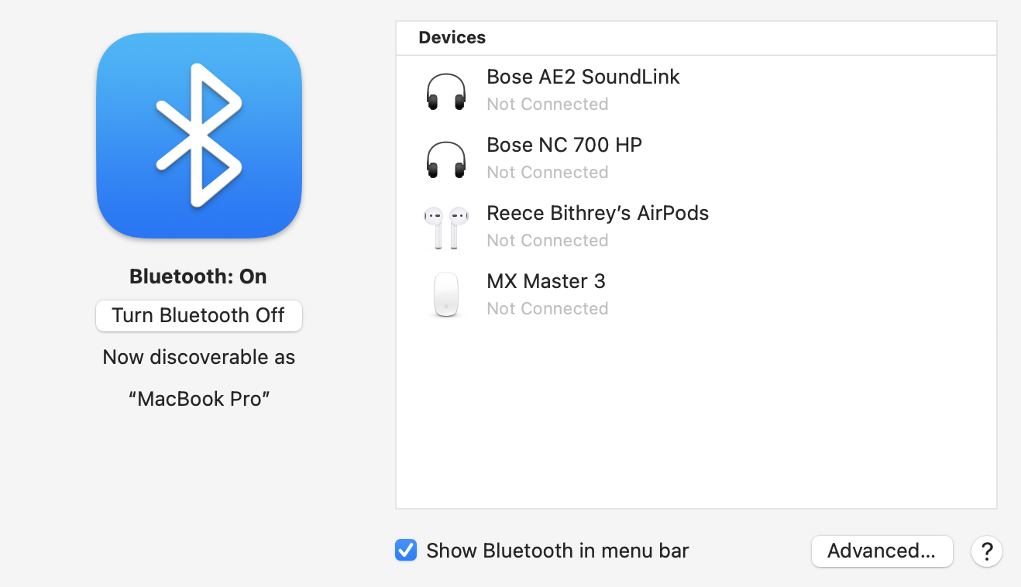Screen dimensions: 1021x587
Task: Click the Now discoverable as text
Action: (x=199, y=358)
